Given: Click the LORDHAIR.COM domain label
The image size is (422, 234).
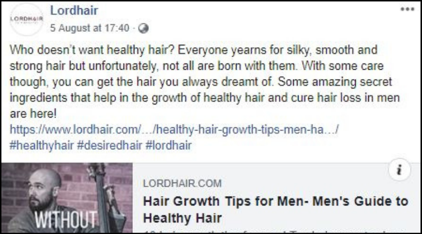Looking at the screenshot, I should tap(182, 184).
